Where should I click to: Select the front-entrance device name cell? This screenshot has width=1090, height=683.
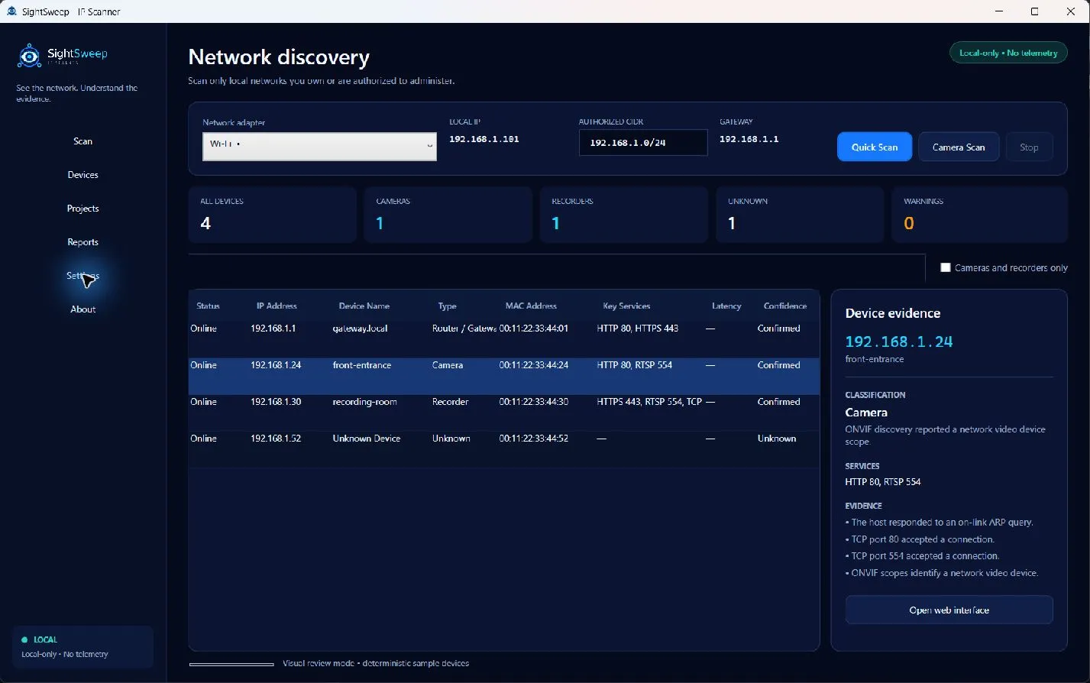362,365
